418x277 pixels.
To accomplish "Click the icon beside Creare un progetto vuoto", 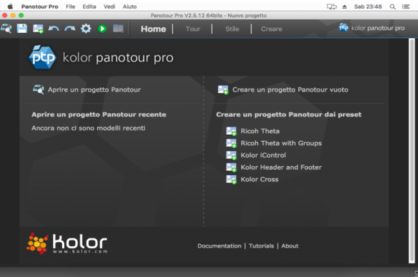I will 223,90.
